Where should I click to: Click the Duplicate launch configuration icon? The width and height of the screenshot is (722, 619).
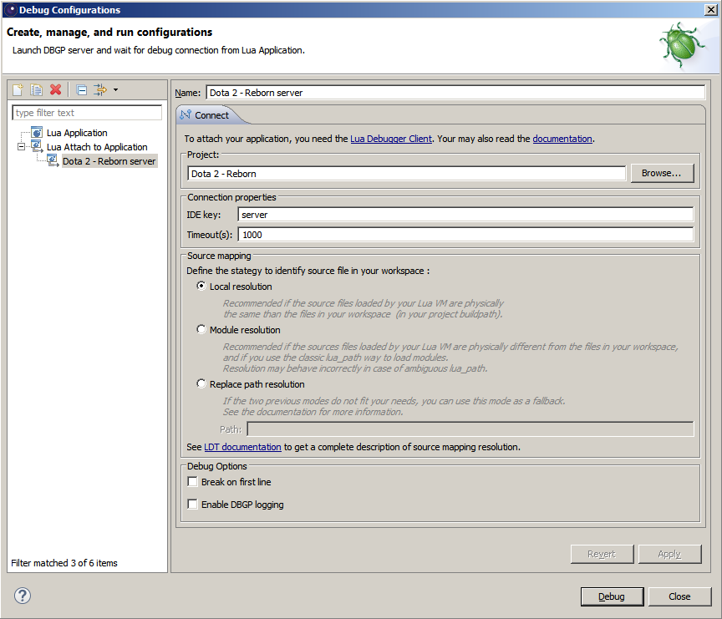pyautogui.click(x=37, y=89)
